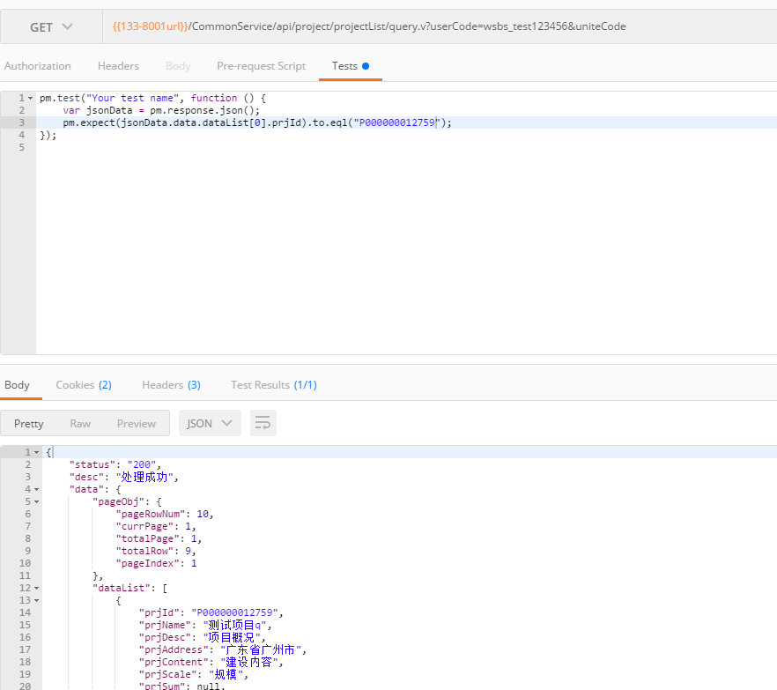
Task: Open the GET method dropdown
Action: pos(51,26)
